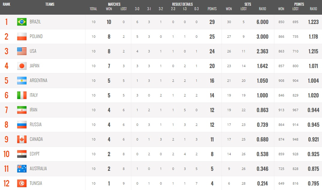Open the Argentina flag icon
This screenshot has height=190, width=322.
[22, 81]
